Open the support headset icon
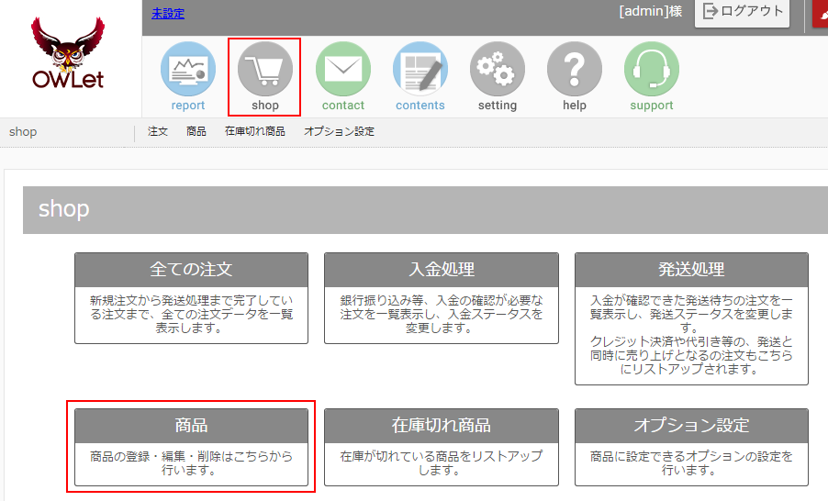 (x=652, y=69)
